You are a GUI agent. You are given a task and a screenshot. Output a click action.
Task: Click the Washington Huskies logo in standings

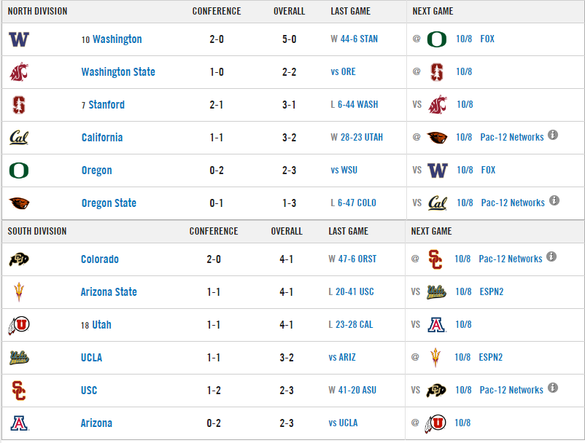(x=19, y=39)
